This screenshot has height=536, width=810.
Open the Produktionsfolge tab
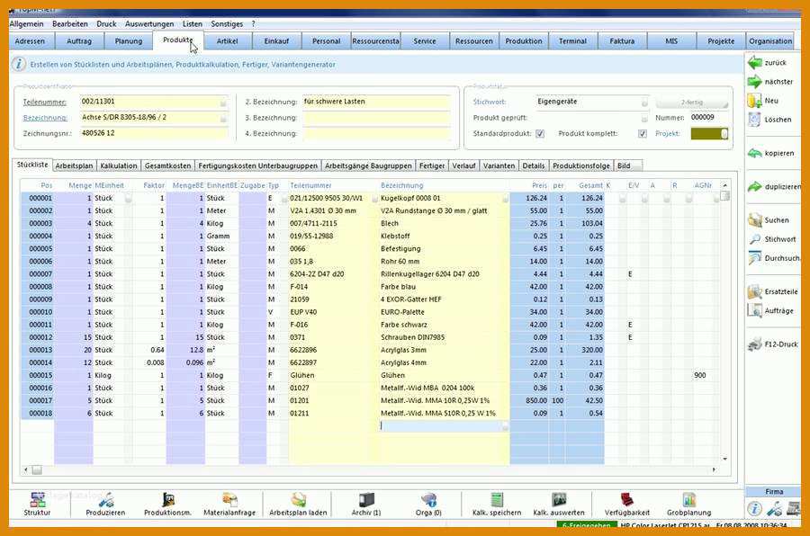coord(581,165)
